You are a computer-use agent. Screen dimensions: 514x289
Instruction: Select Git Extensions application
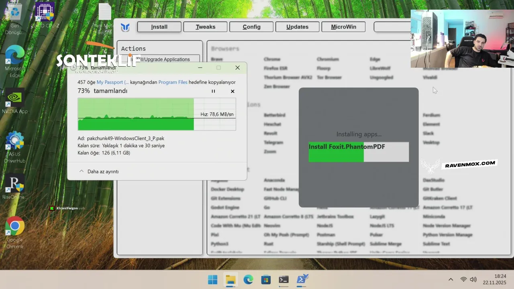click(x=226, y=198)
